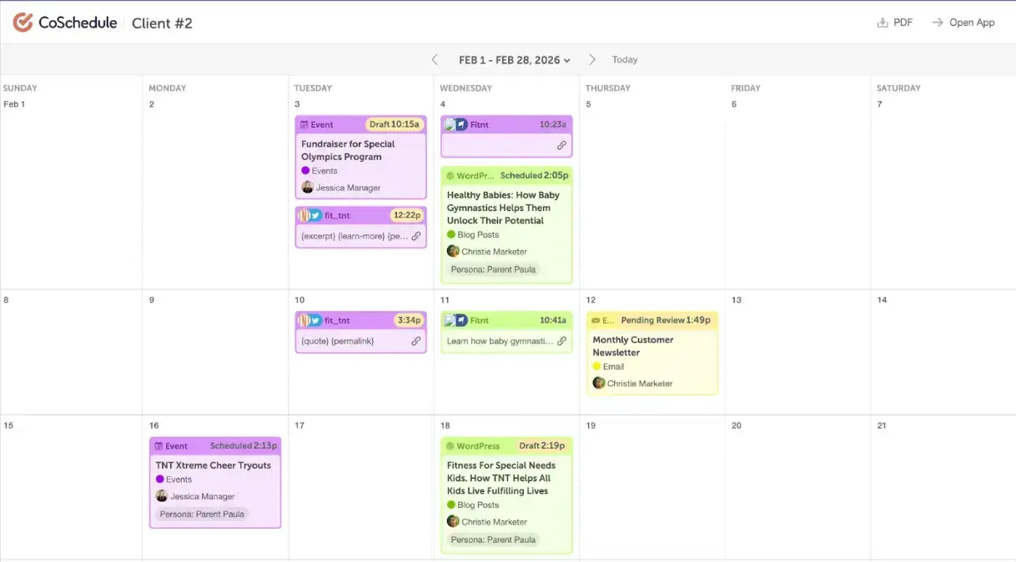Click Scheduled 2:05p status badge

(534, 176)
